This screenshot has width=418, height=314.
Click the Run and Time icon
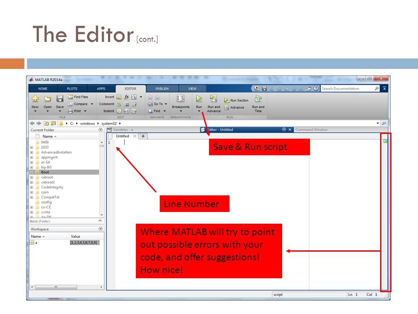[x=258, y=99]
